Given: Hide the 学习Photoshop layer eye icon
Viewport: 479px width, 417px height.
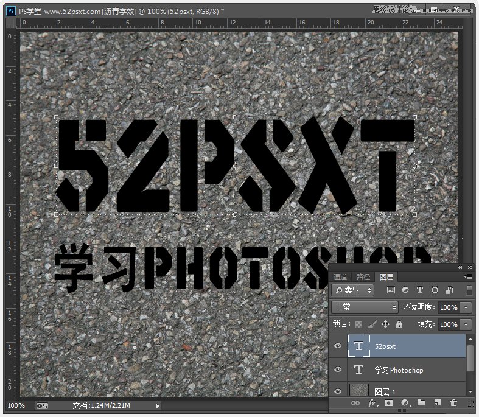Looking at the screenshot, I should coord(338,370).
